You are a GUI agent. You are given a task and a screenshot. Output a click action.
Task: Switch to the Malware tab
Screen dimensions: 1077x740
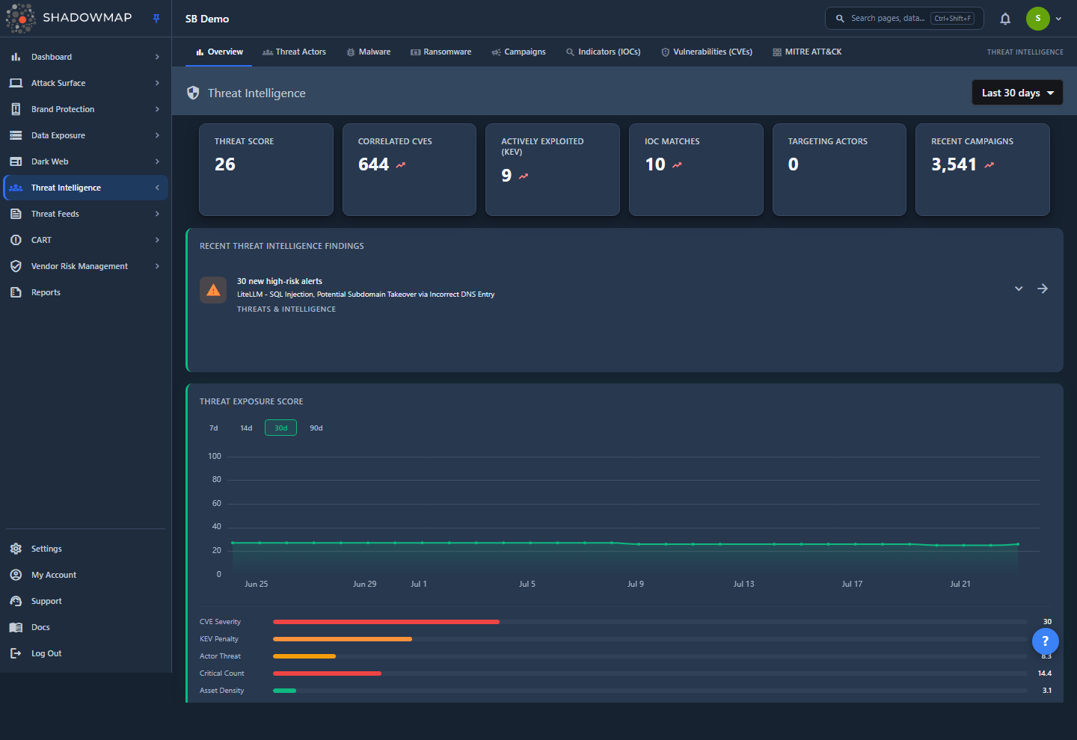pos(369,52)
